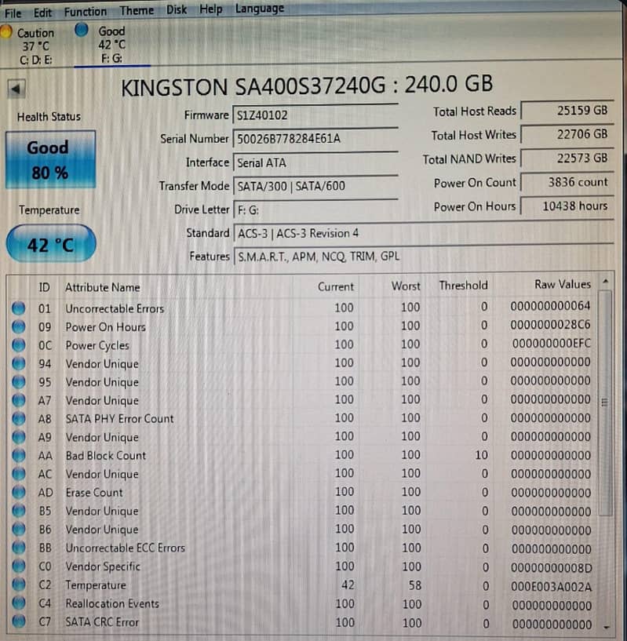
Task: Click the 42 °C temperature indicator
Action: tap(51, 244)
